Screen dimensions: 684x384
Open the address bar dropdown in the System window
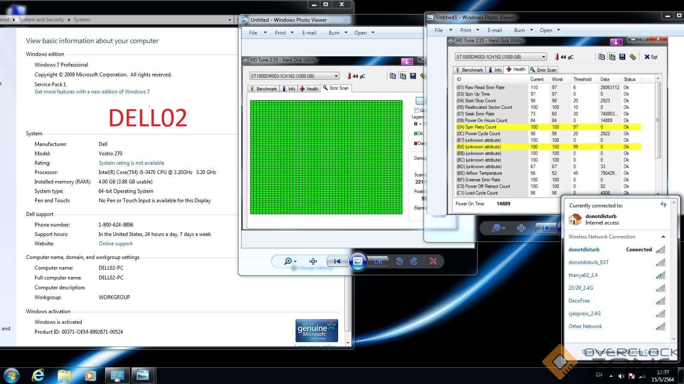(230, 20)
